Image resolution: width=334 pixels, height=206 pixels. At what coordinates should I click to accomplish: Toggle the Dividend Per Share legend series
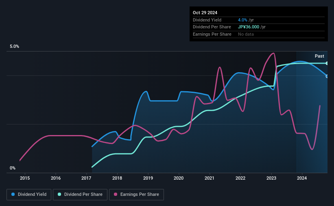pyautogui.click(x=80, y=195)
